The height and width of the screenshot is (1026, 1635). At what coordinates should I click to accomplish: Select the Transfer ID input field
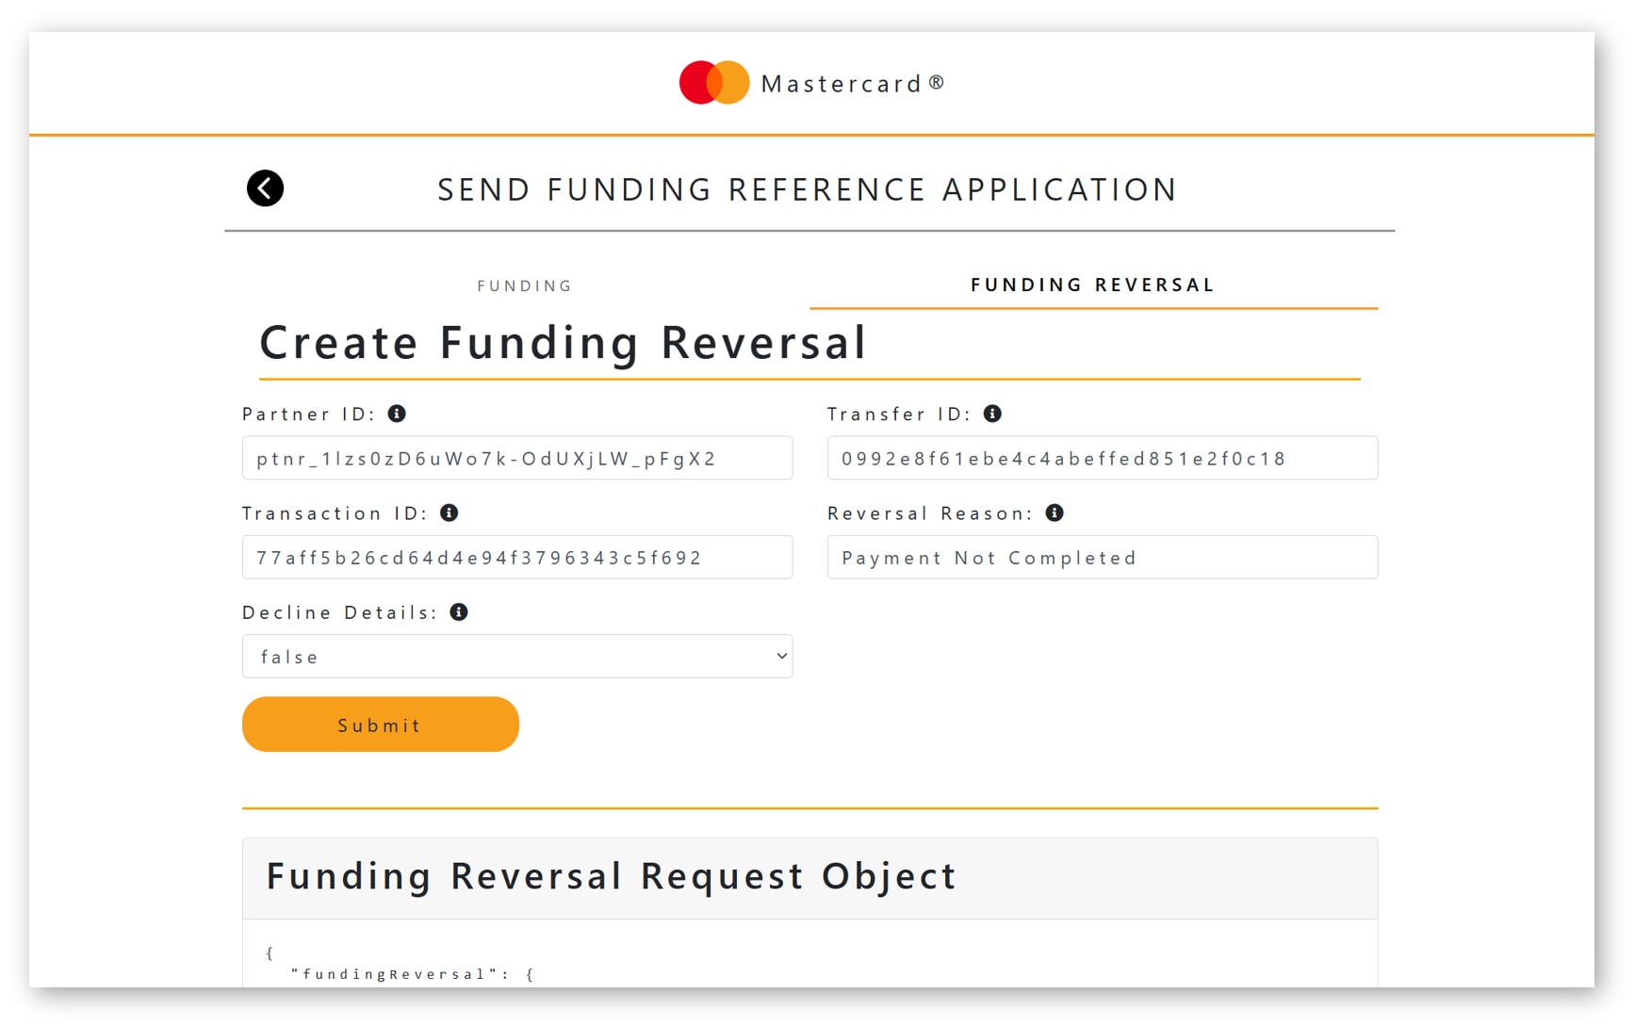pos(1102,458)
